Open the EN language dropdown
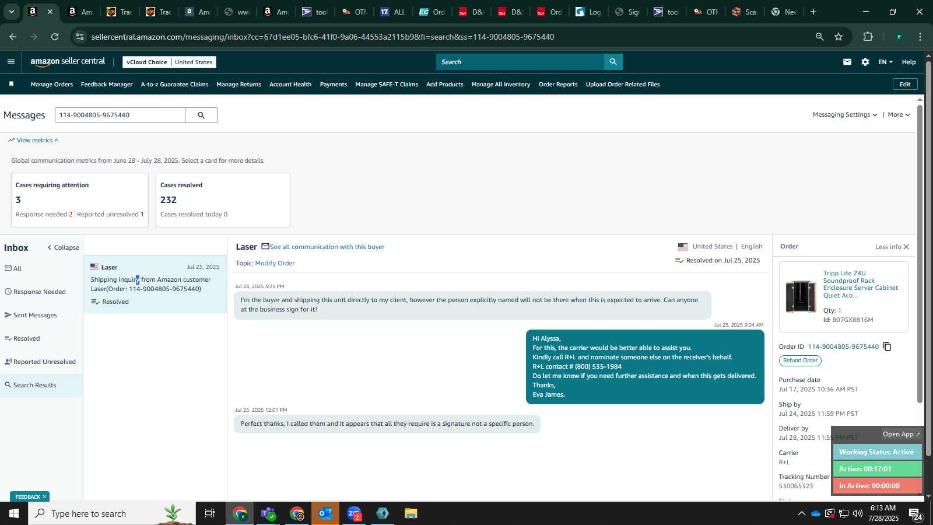Viewport: 933px width, 525px height. pyautogui.click(x=885, y=62)
